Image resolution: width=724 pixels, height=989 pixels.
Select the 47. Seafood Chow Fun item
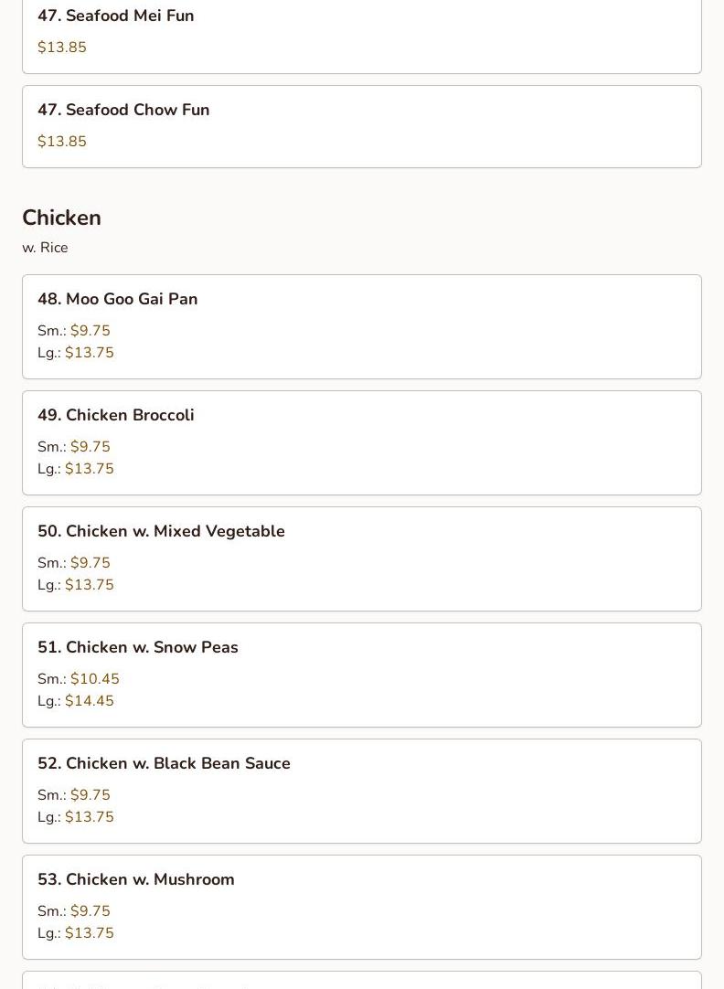point(123,110)
